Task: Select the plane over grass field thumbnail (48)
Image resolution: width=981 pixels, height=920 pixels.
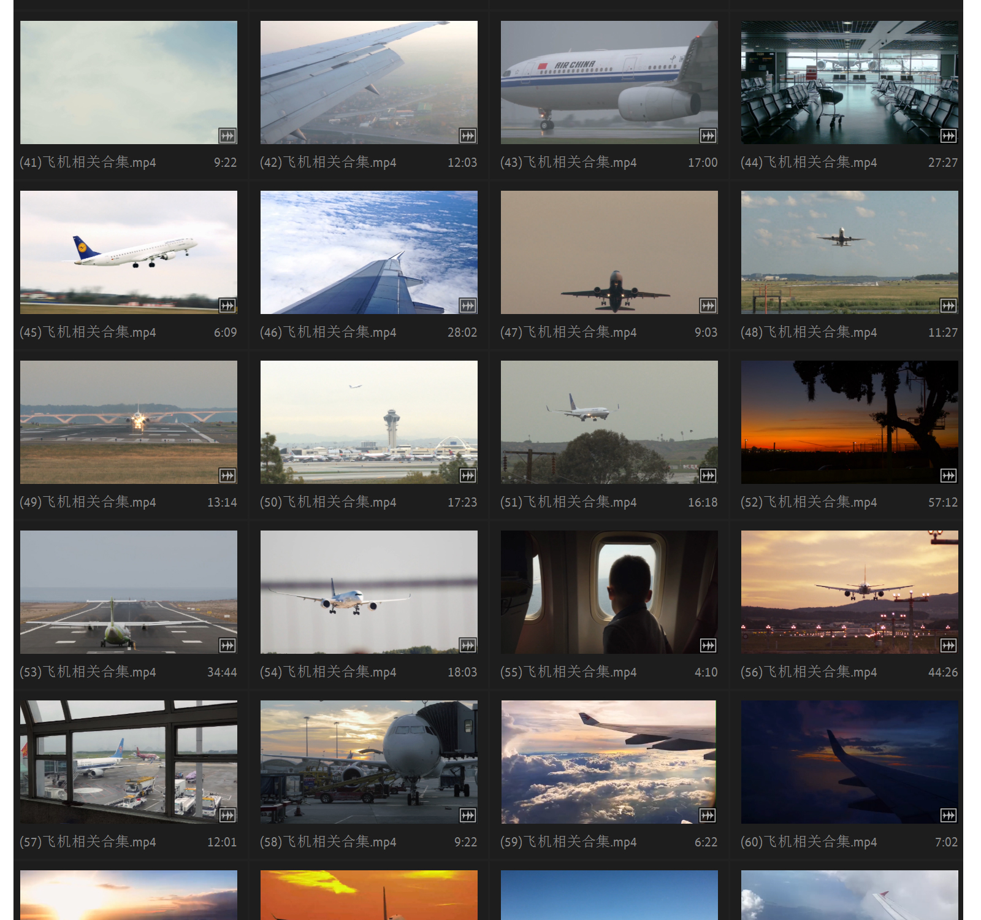Action: (850, 253)
